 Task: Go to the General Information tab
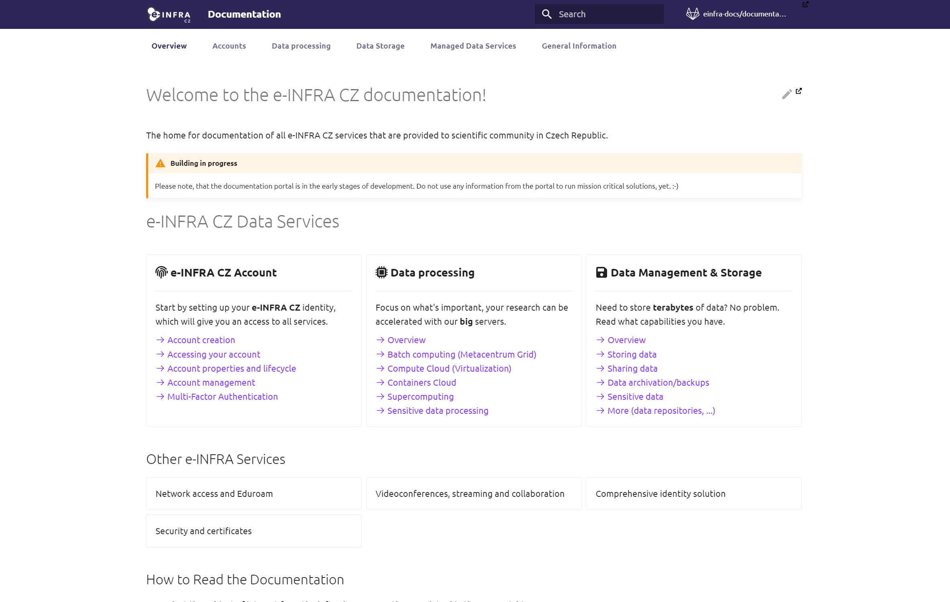pos(579,46)
